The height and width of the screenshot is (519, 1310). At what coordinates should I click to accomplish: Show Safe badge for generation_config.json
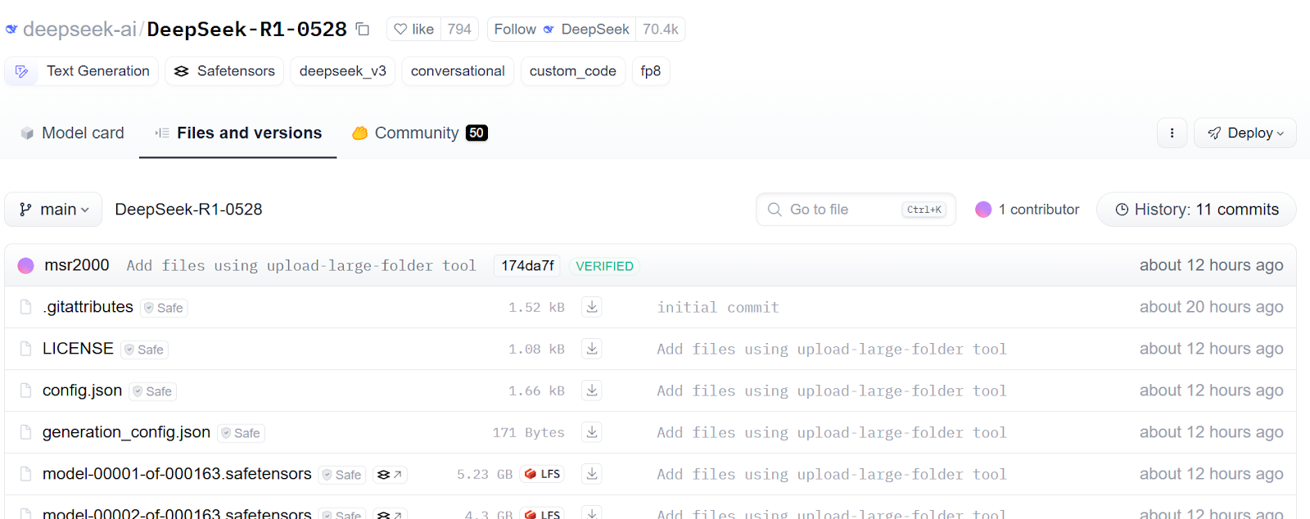click(x=241, y=433)
